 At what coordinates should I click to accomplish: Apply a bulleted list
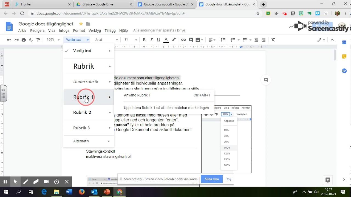[x=245, y=40]
